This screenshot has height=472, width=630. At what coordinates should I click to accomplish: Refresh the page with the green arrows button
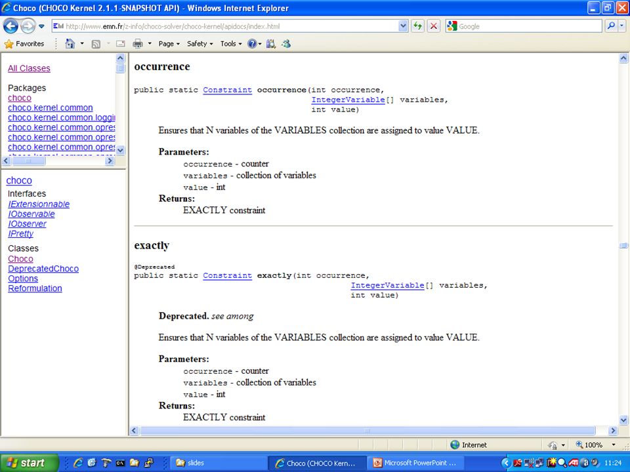click(x=418, y=26)
